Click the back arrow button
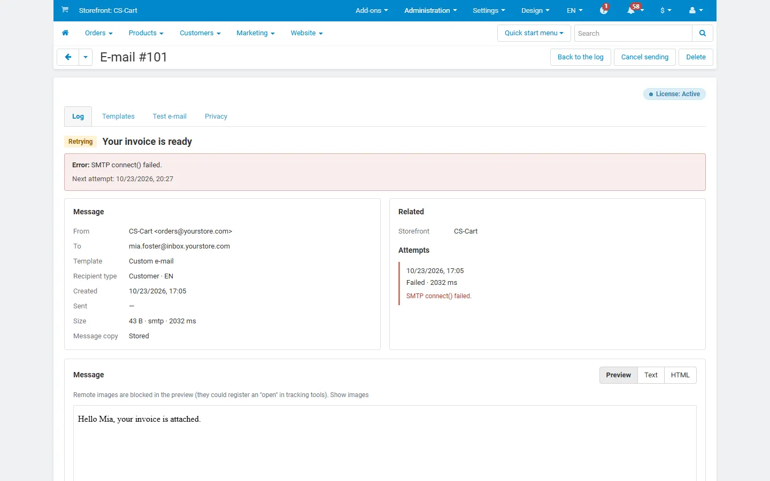Viewport: 770px width, 481px height. click(x=68, y=57)
